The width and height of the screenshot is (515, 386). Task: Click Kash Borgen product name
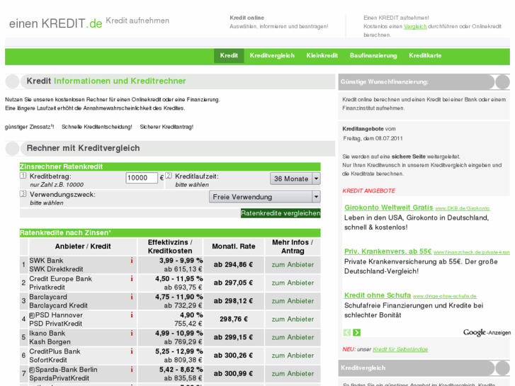click(50, 341)
